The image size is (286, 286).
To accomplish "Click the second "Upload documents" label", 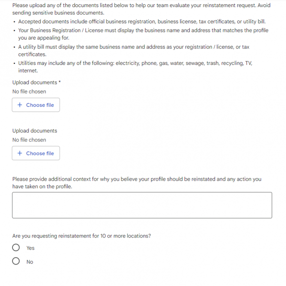I will (x=35, y=131).
